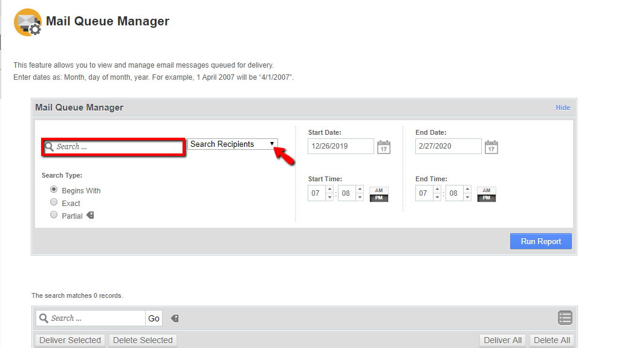This screenshot has height=348, width=619.
Task: Decrease the End Time minutes
Action: pyautogui.click(x=467, y=197)
